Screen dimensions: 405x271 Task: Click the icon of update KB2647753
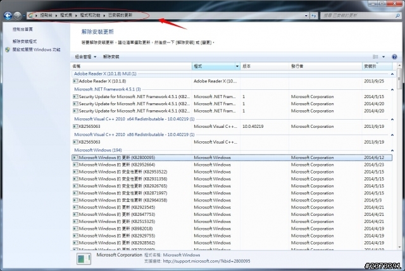75,215
